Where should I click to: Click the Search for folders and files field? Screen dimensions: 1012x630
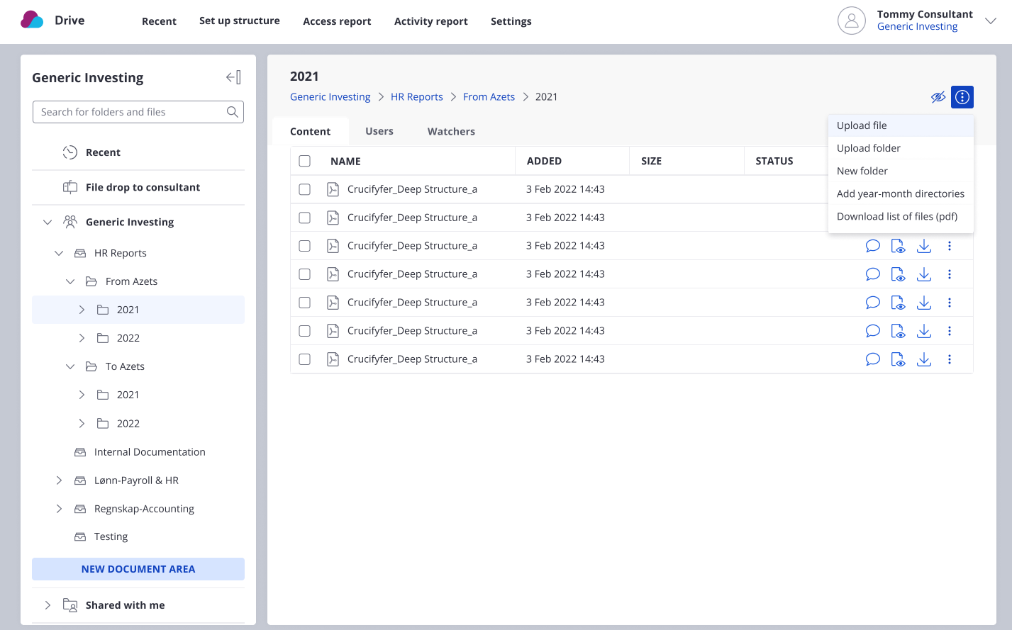[x=138, y=112]
